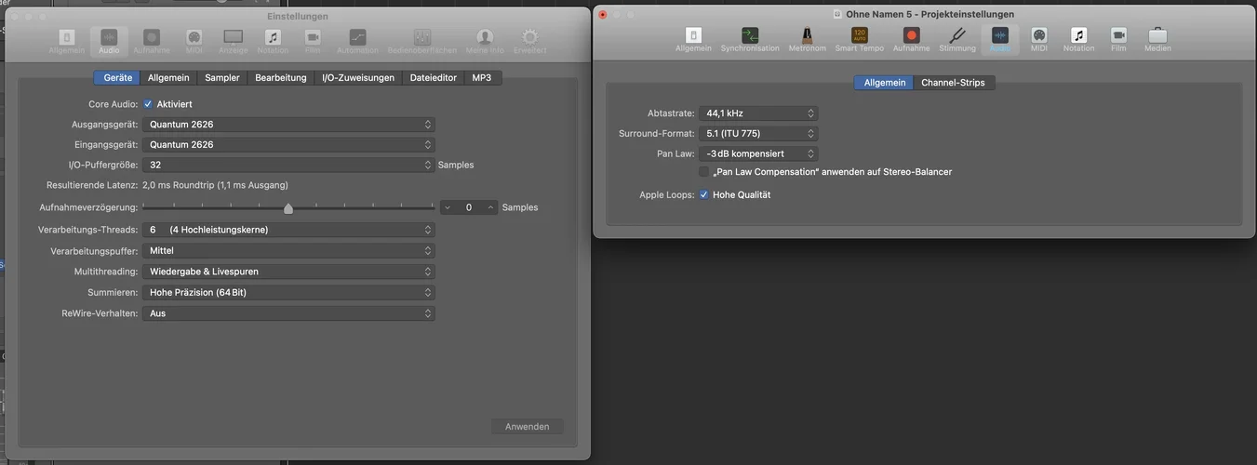Disable Core Audio Aktiviert checkbox
1257x465 pixels.
click(148, 104)
